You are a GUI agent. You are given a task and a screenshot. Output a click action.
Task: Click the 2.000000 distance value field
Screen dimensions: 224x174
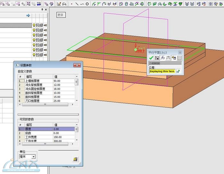click(x=165, y=63)
